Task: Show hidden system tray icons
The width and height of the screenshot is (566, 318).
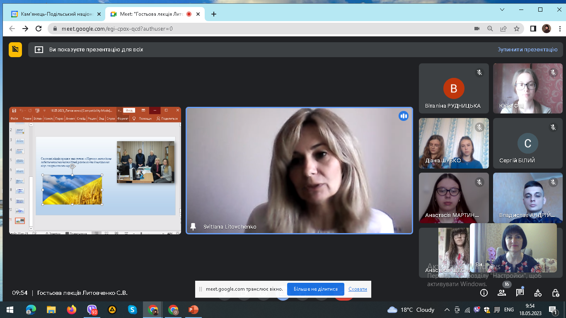Action: tap(447, 310)
